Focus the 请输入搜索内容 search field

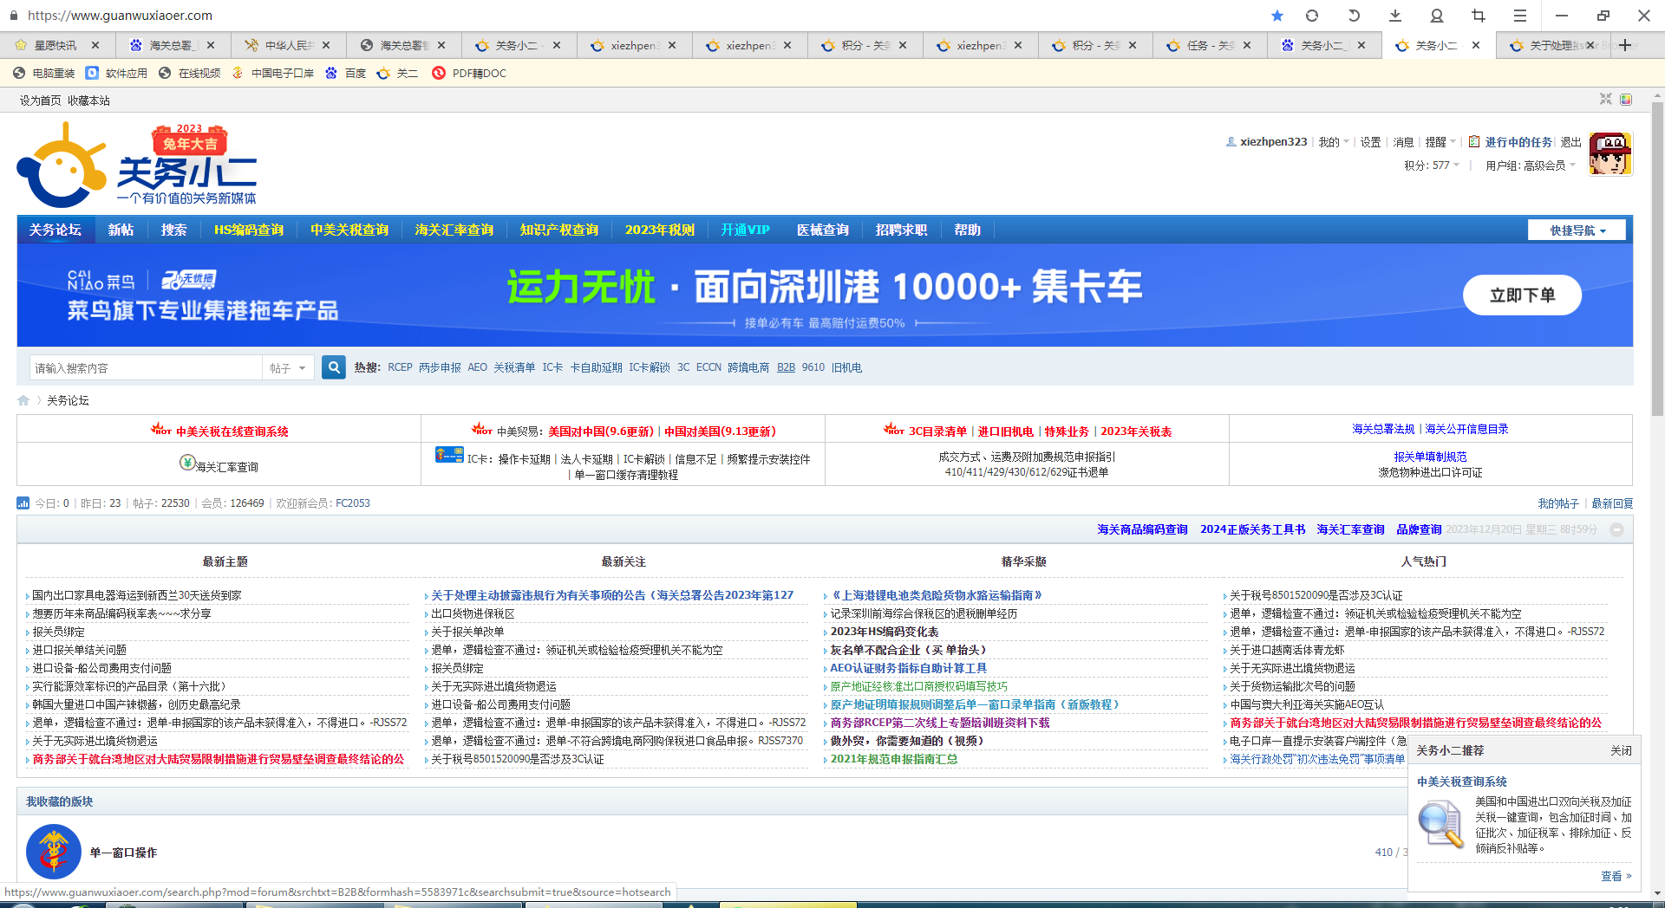[146, 368]
